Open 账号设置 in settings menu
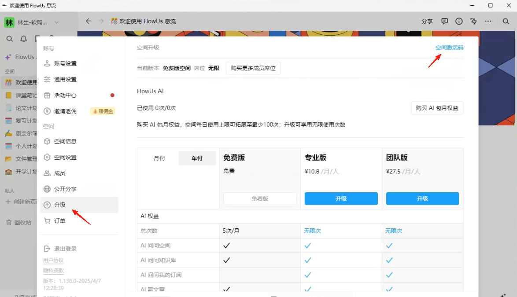 point(79,63)
